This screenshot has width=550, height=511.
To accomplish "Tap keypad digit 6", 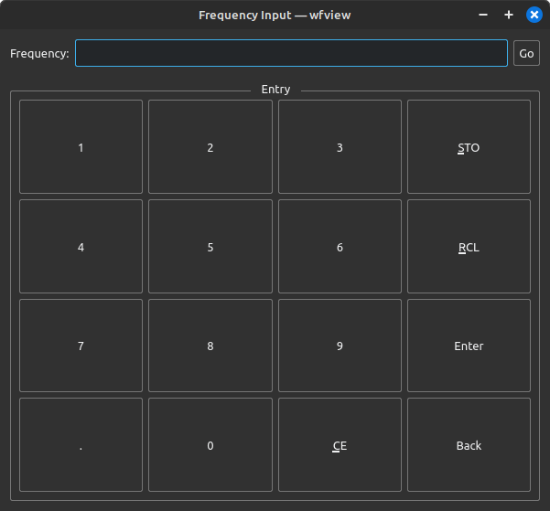I will (x=340, y=246).
